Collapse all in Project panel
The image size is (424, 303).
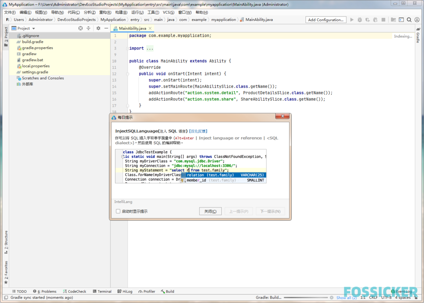click(88, 28)
